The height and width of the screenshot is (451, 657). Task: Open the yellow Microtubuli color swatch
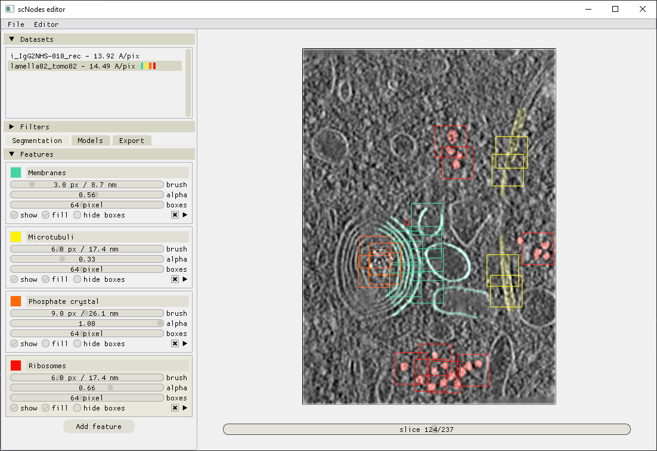16,237
